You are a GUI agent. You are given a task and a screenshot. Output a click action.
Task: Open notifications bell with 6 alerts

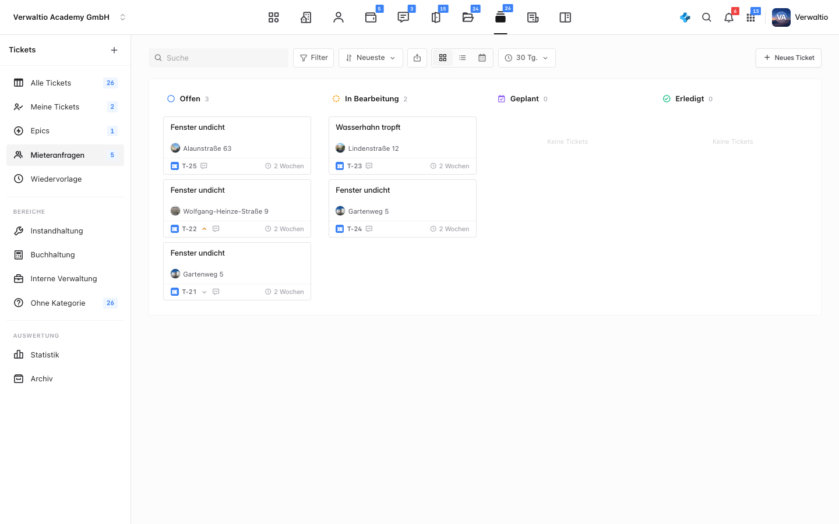coord(729,17)
